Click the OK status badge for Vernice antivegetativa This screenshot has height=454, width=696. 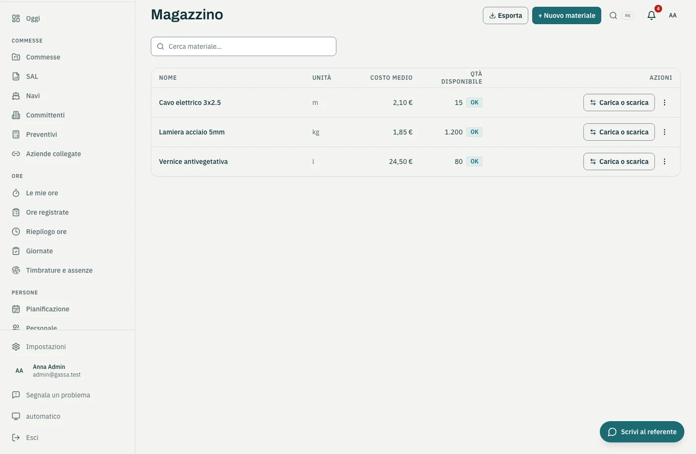coord(475,161)
